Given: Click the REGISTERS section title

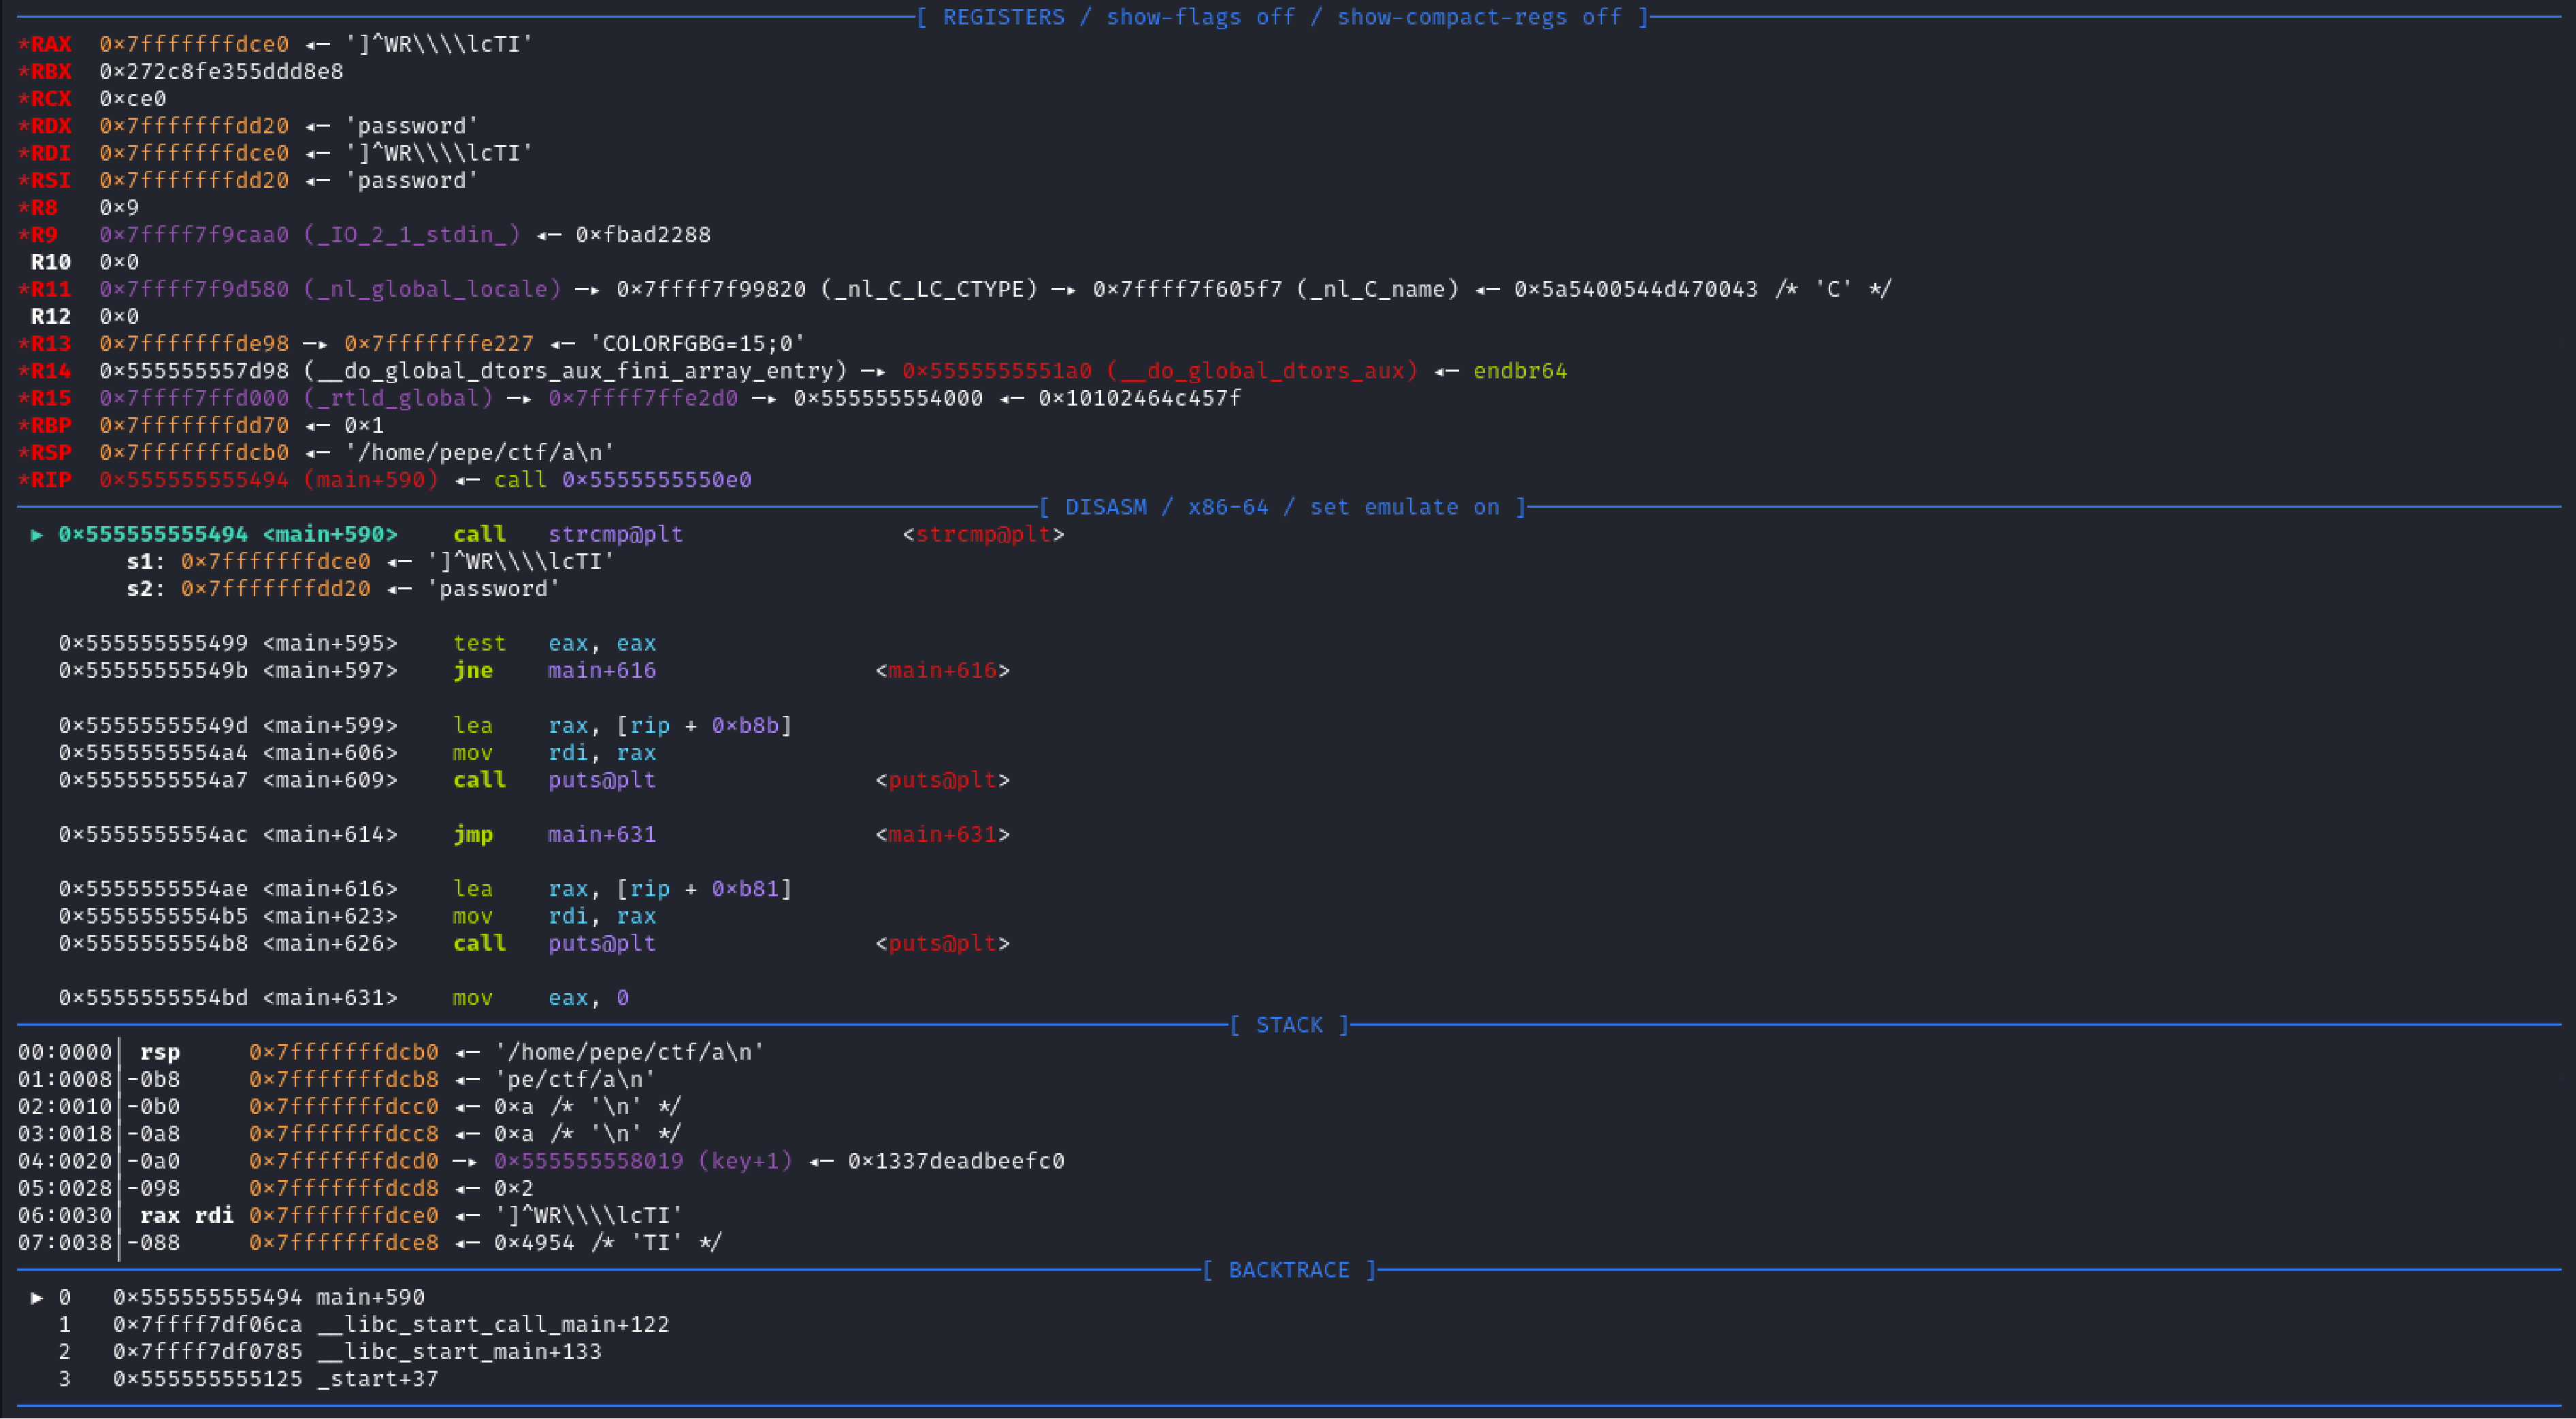Looking at the screenshot, I should (1003, 17).
